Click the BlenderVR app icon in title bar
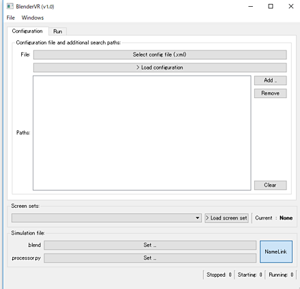Image resolution: width=300 pixels, height=289 pixels. pyautogui.click(x=10, y=6)
